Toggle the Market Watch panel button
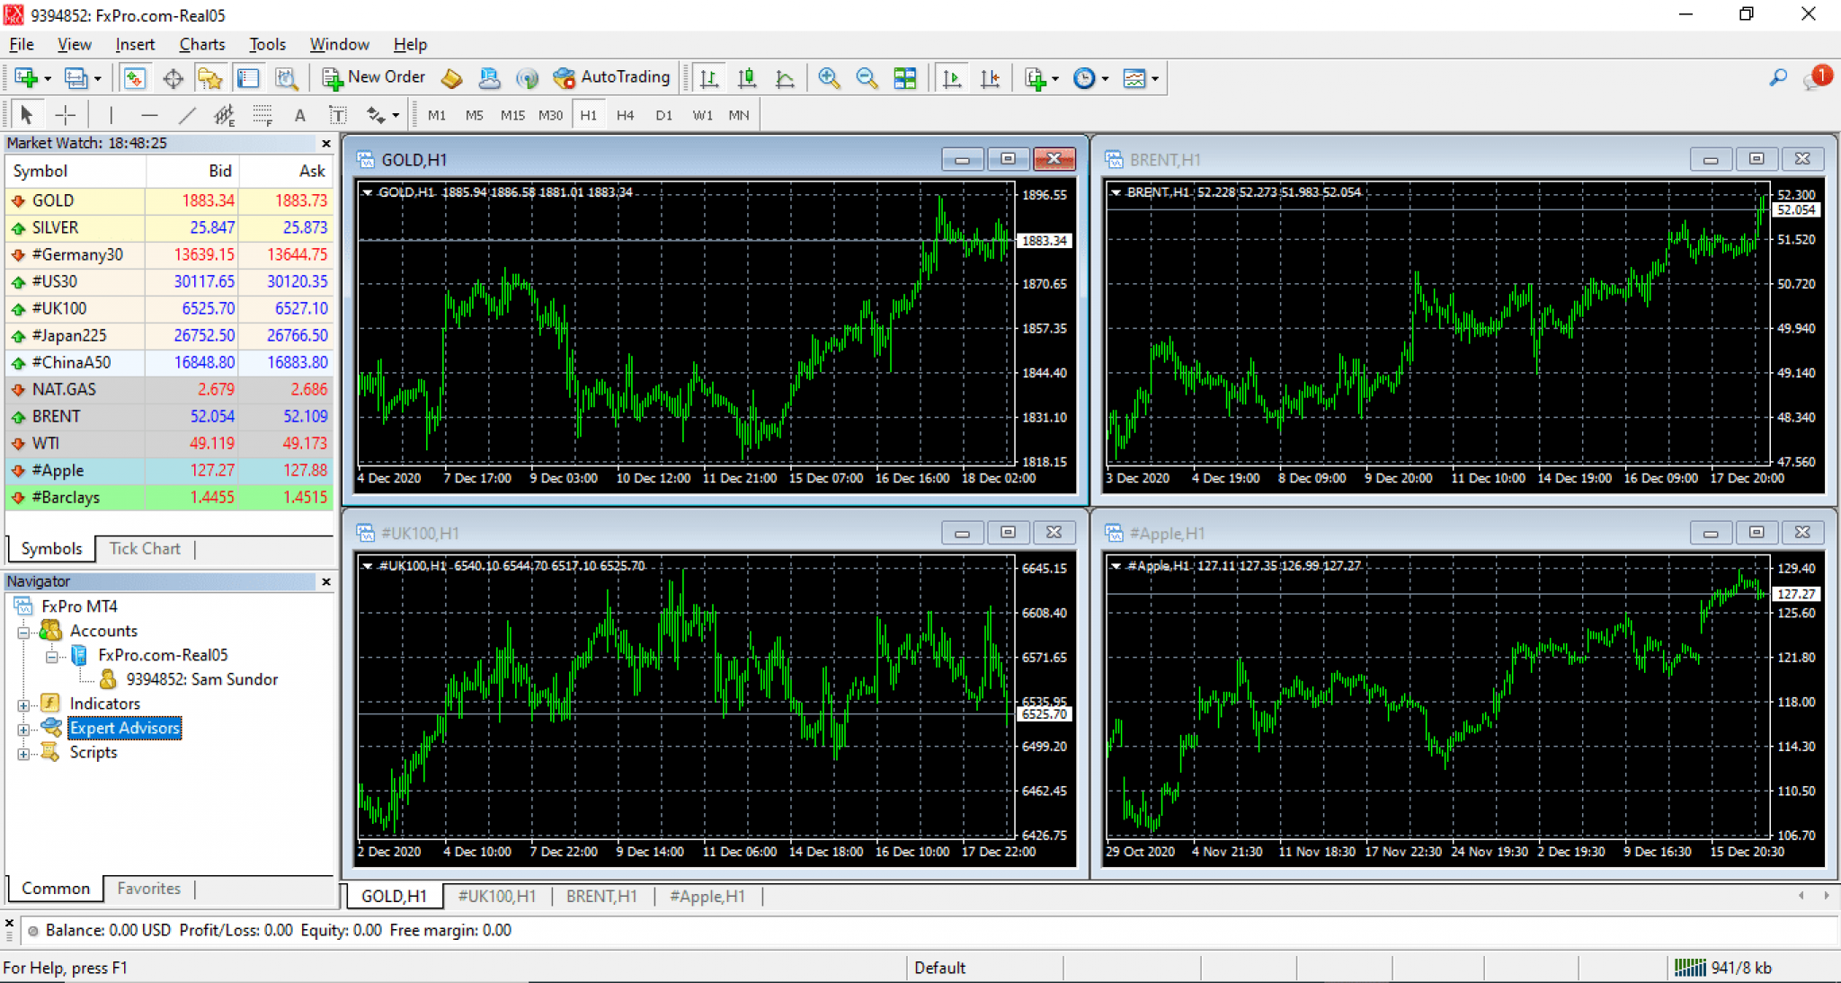 (135, 78)
